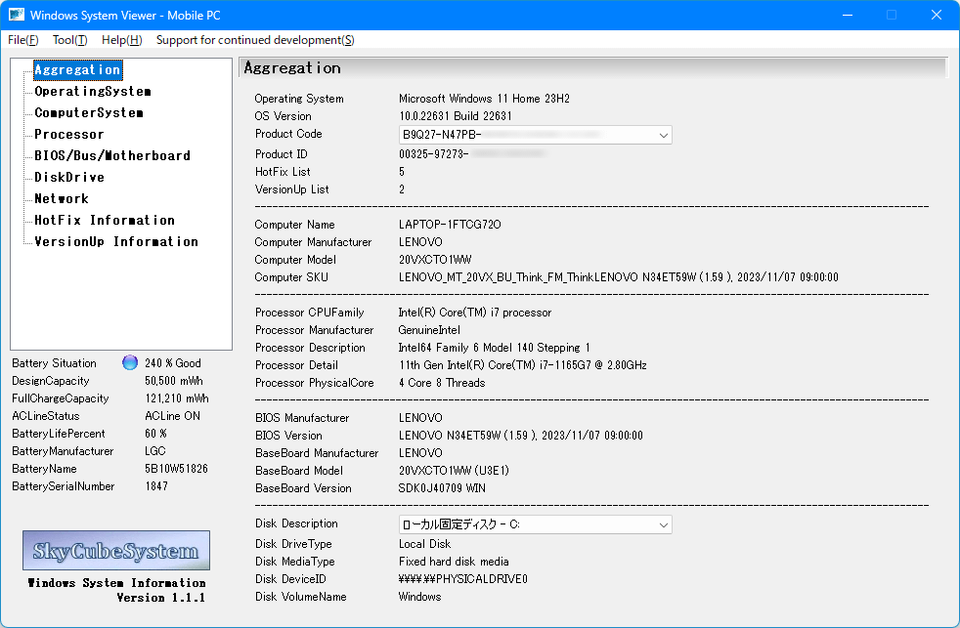Image resolution: width=960 pixels, height=628 pixels.
Task: Click ACLineStatus value ACLine ON
Action: click(173, 416)
